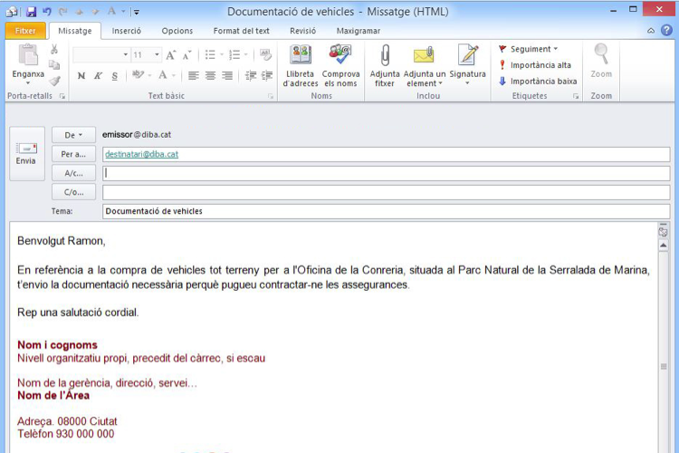Click the Per a... recipient button

[x=73, y=154]
